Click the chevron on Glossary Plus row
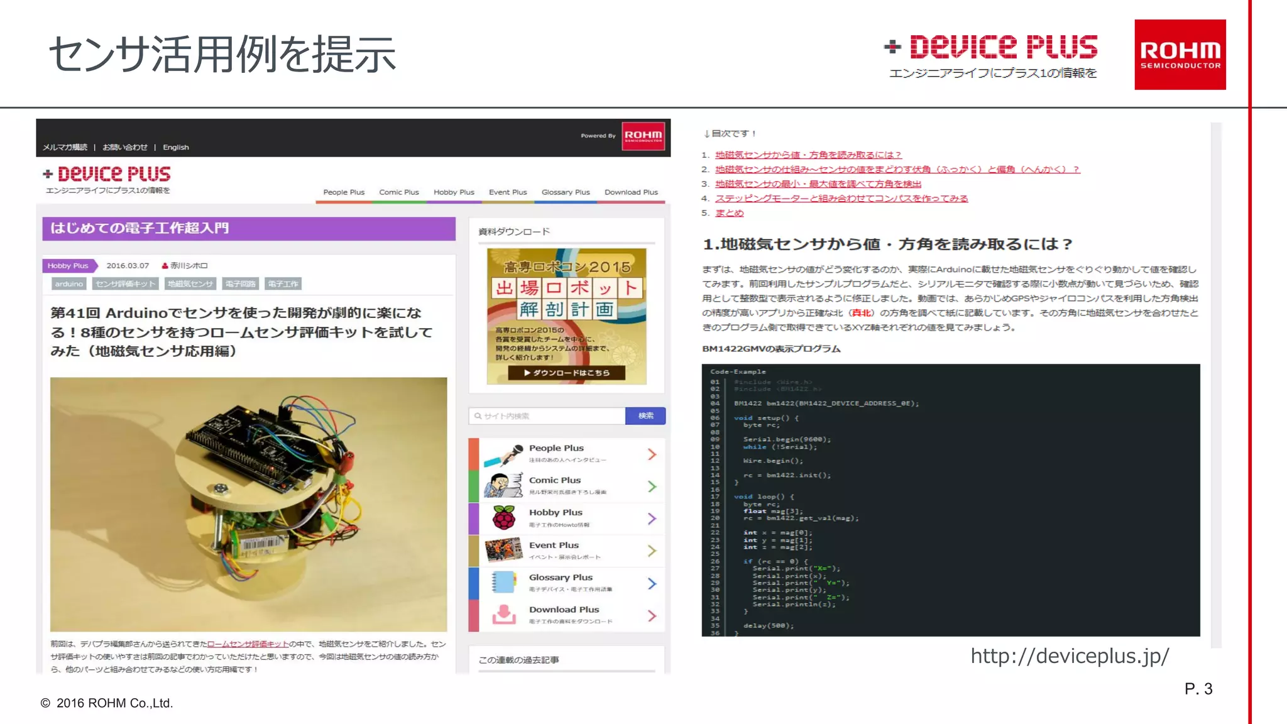The height and width of the screenshot is (724, 1287). tap(652, 584)
